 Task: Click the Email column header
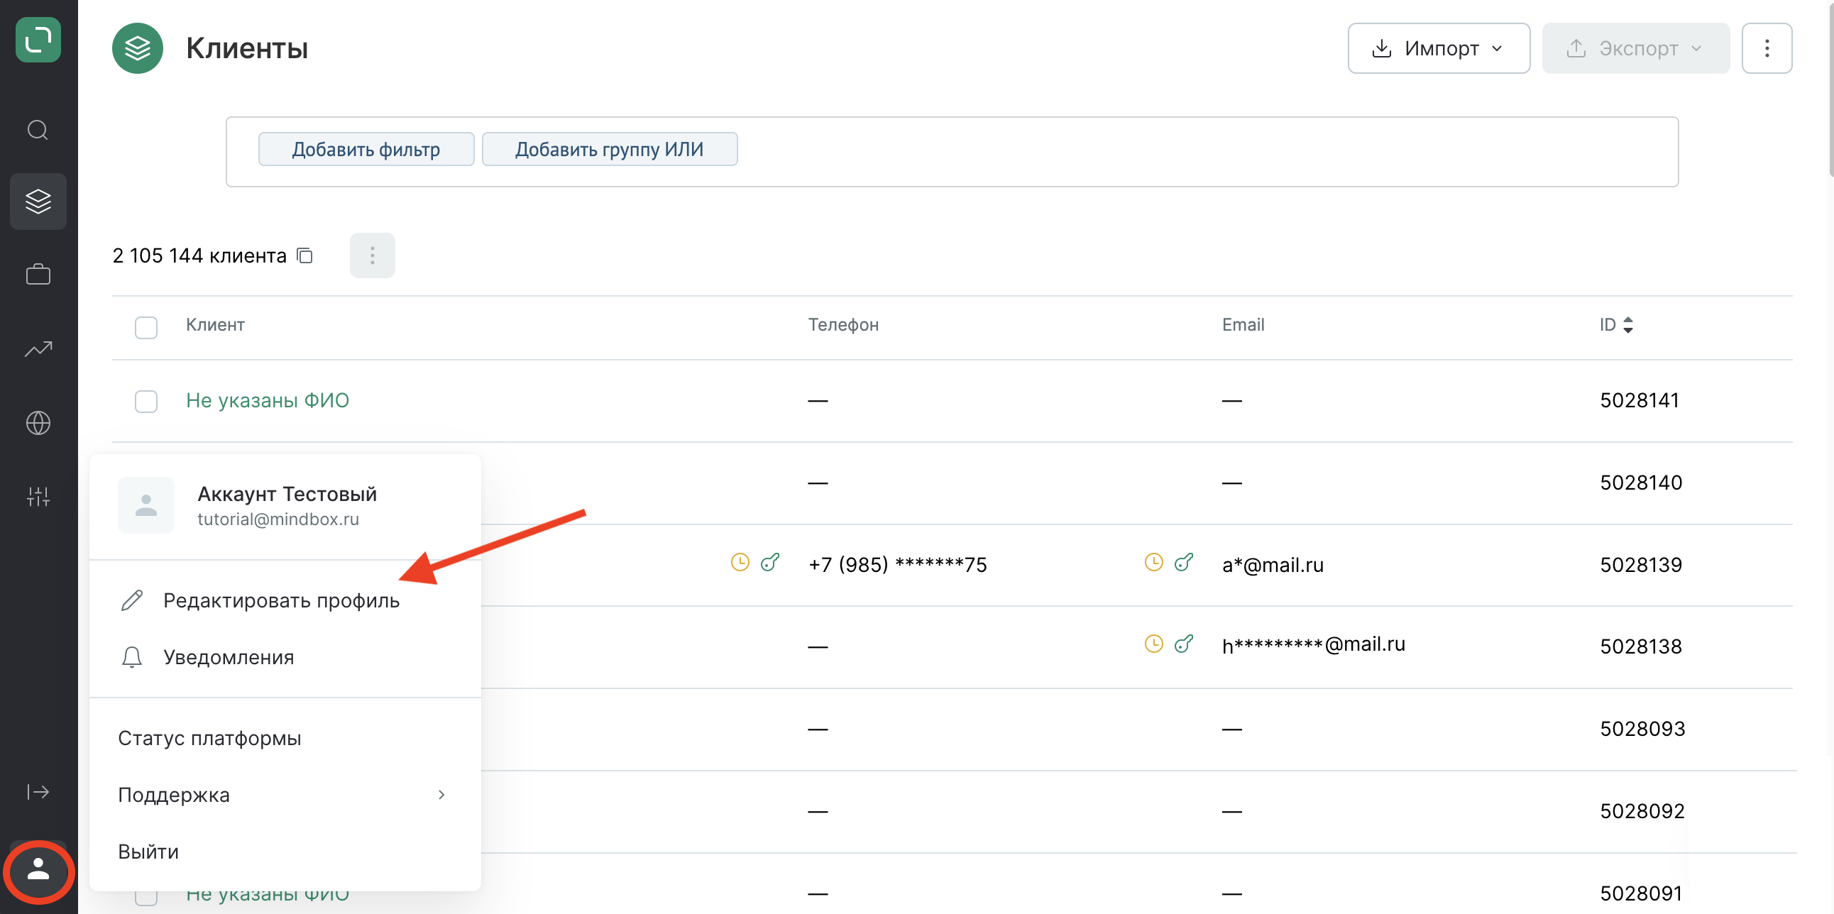1243,325
